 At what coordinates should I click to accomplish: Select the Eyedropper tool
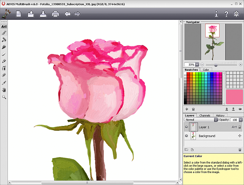(4, 83)
